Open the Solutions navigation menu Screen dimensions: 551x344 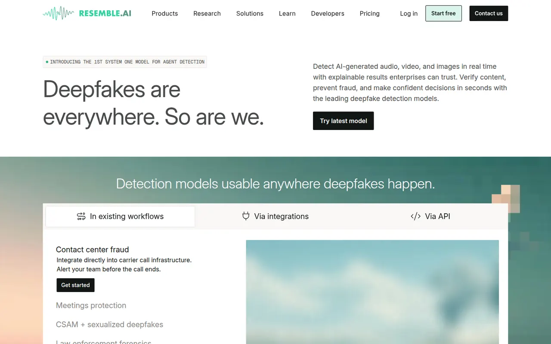[250, 13]
